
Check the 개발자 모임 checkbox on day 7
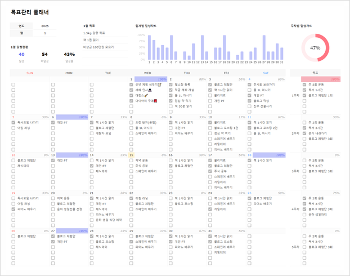92,133
